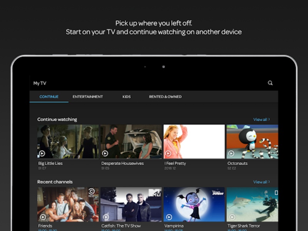Click View all for Recent channels
308x231 pixels.
261,182
